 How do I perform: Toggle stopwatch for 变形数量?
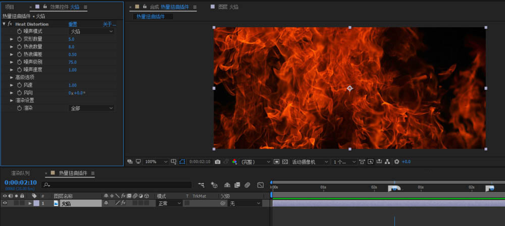[x=19, y=39]
